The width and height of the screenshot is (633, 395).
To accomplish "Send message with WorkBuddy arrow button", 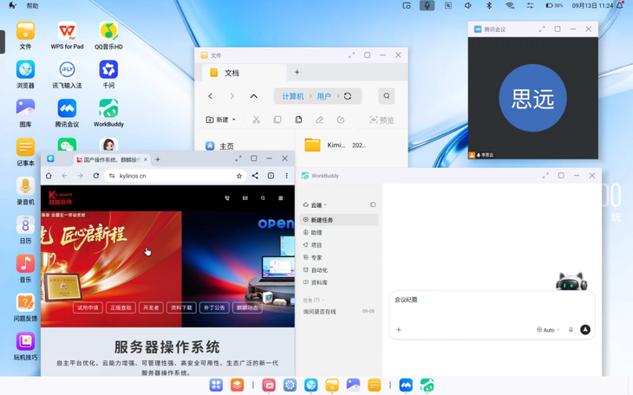I will [x=585, y=330].
